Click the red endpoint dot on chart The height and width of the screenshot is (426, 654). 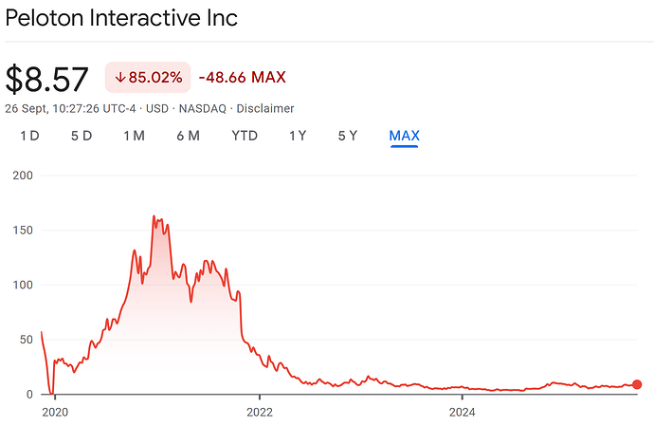pyautogui.click(x=637, y=384)
